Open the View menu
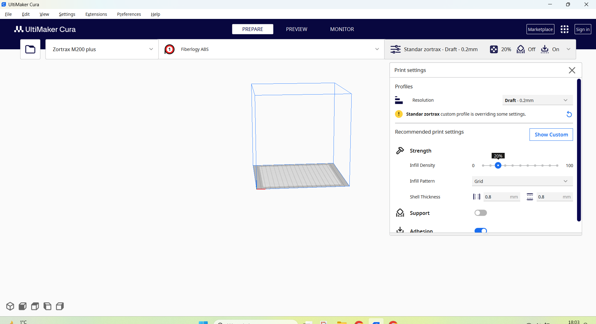The width and height of the screenshot is (596, 324). pos(44,14)
